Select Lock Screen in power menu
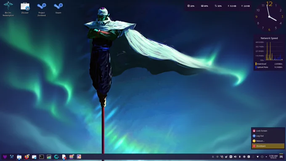Viewport: 286px width, 161px height. pyautogui.click(x=268, y=131)
